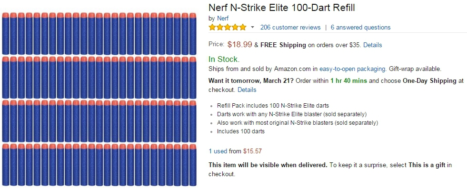Expand the rating breakdown dropdown arrow
The height and width of the screenshot is (190, 467).
click(x=253, y=28)
